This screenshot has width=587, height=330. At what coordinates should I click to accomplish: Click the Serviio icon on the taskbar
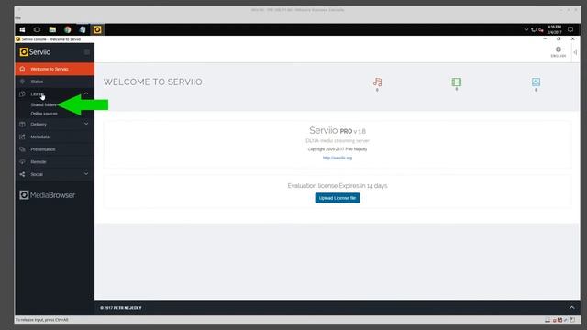(x=97, y=29)
